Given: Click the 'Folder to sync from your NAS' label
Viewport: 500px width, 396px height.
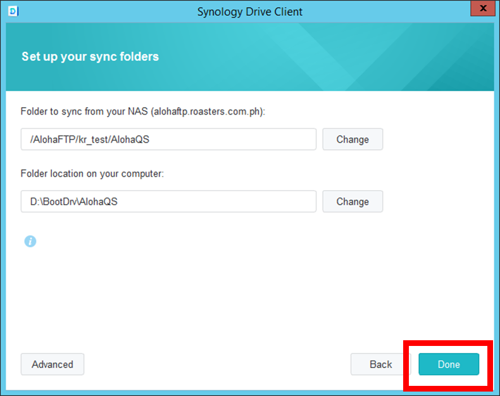Looking at the screenshot, I should click(x=143, y=112).
